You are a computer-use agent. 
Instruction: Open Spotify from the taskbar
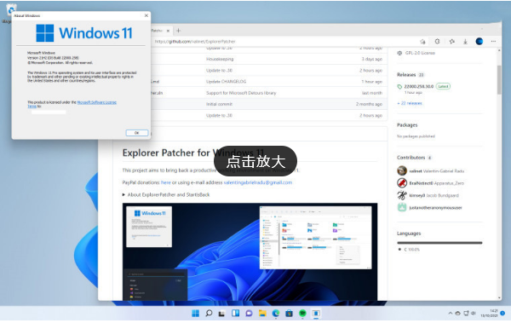(302, 314)
